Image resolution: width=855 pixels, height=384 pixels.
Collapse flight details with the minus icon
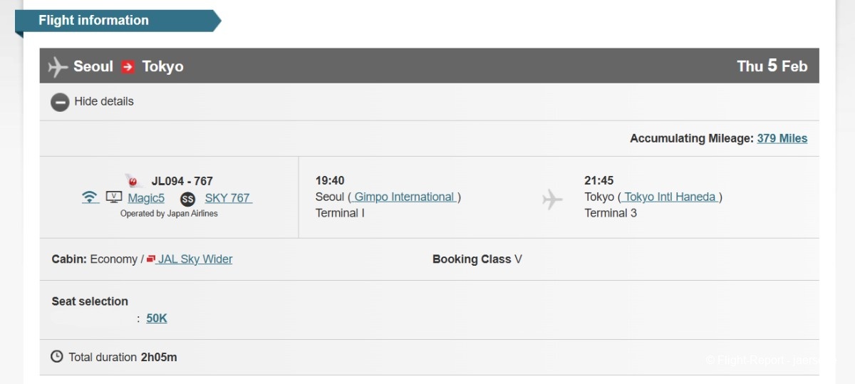click(60, 102)
